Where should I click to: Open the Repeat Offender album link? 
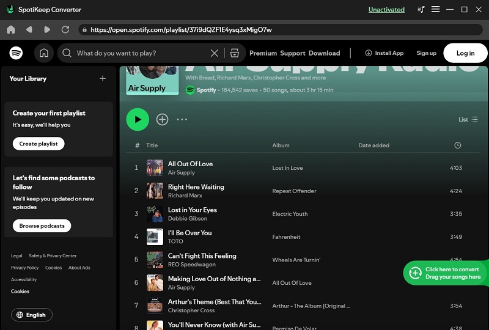[294, 191]
